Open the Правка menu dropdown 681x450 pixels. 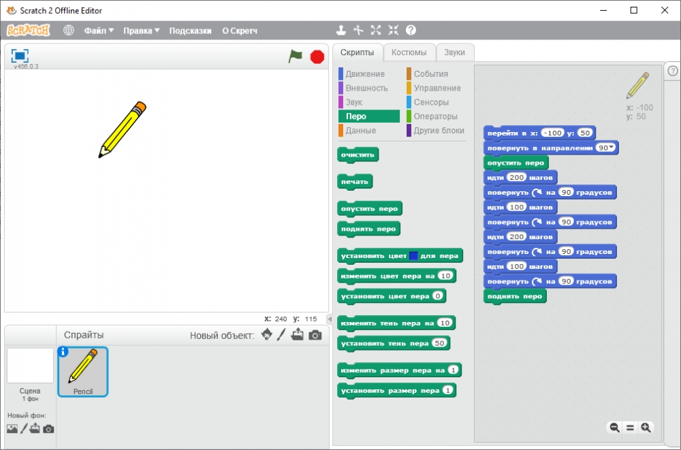pos(141,31)
